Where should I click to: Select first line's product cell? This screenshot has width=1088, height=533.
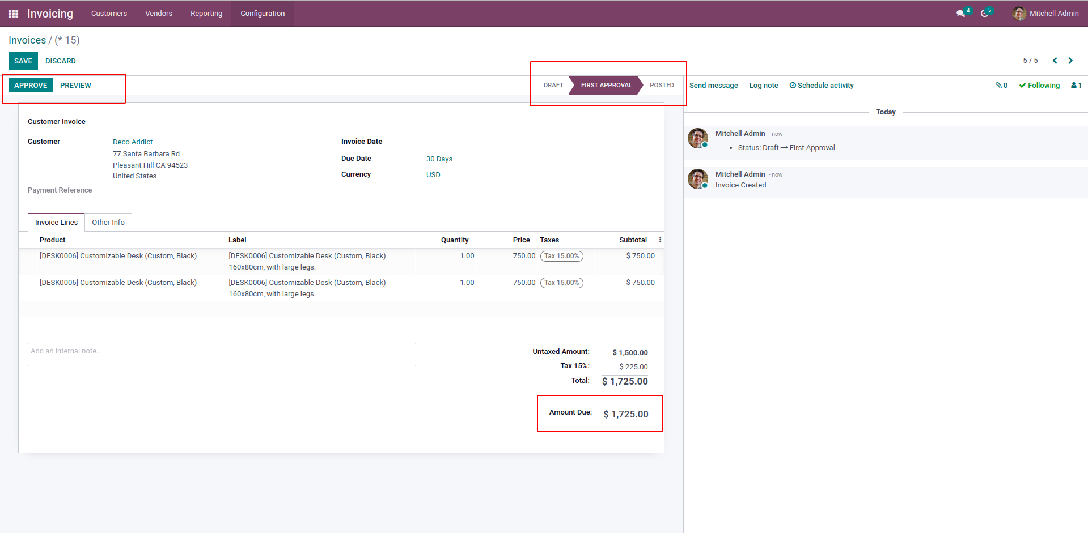click(x=118, y=256)
